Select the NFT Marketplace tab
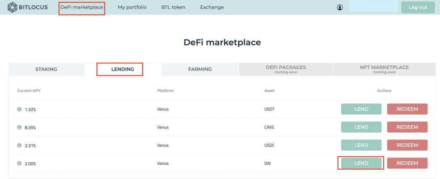440x179 pixels. point(384,69)
